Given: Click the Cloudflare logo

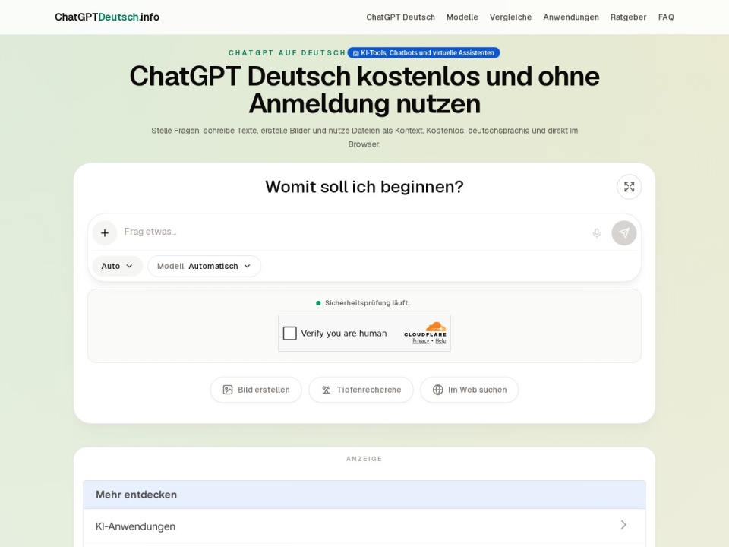Looking at the screenshot, I should (x=425, y=329).
